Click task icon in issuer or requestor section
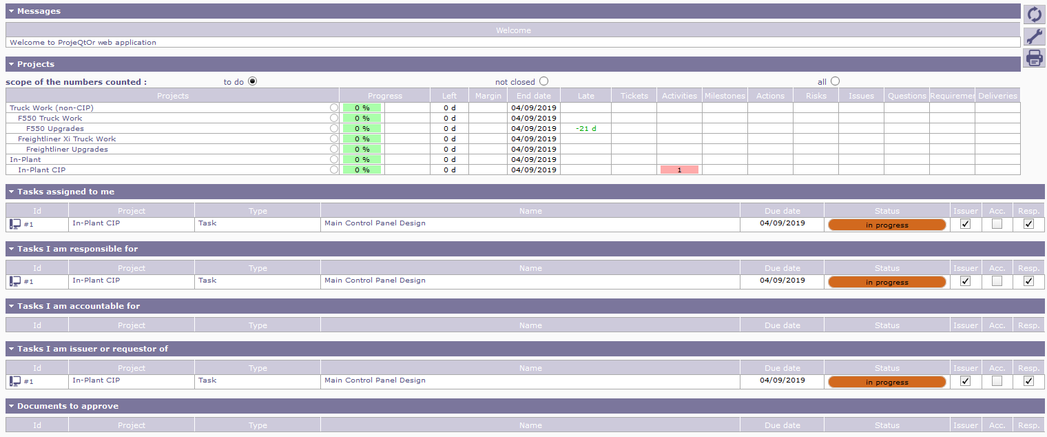 coord(15,381)
